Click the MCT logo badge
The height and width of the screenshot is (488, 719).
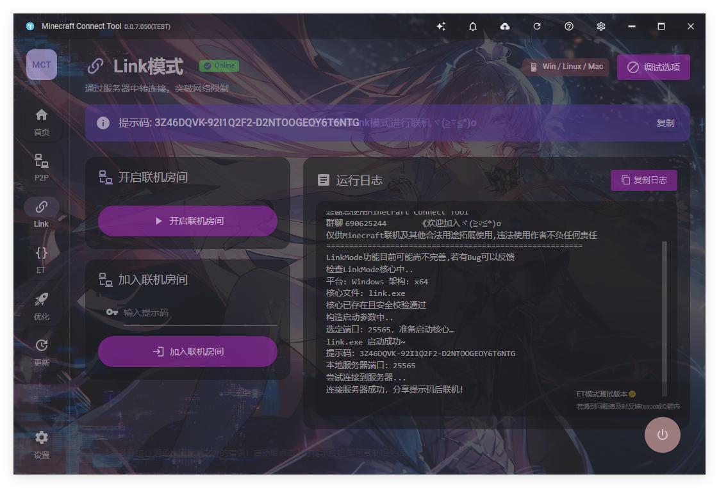[42, 65]
